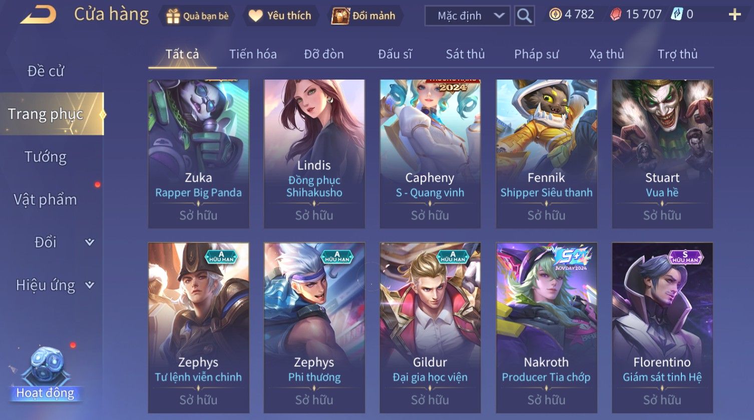Tap the red ruby currency icon
This screenshot has height=420, width=754.
point(616,15)
